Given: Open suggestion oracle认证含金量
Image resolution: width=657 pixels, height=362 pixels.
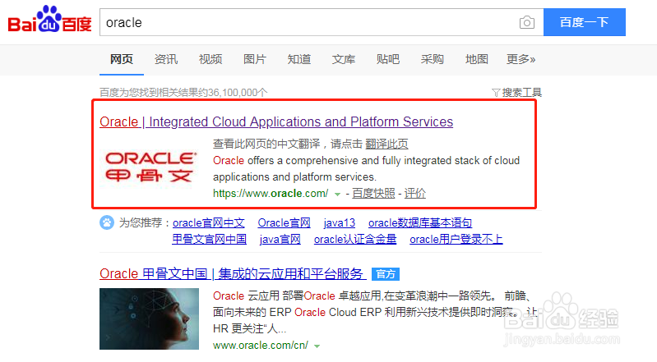Looking at the screenshot, I should tap(355, 240).
